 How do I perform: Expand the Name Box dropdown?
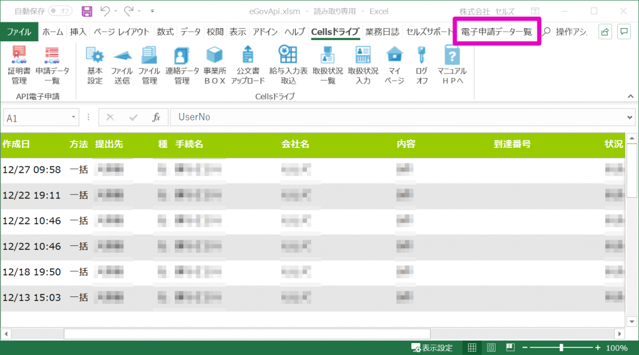(74, 117)
